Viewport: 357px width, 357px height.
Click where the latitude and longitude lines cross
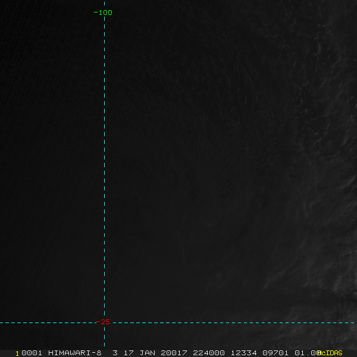(x=104, y=323)
